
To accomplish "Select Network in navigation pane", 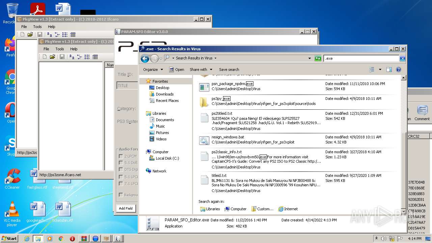I will point(156,171).
